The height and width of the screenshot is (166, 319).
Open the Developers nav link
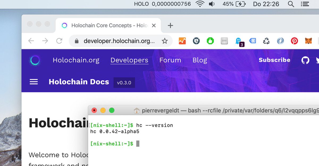point(129,60)
